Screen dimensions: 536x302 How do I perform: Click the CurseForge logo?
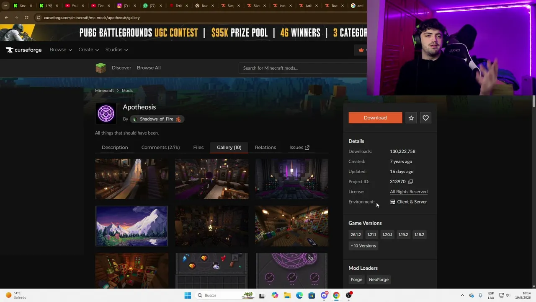pos(24,50)
